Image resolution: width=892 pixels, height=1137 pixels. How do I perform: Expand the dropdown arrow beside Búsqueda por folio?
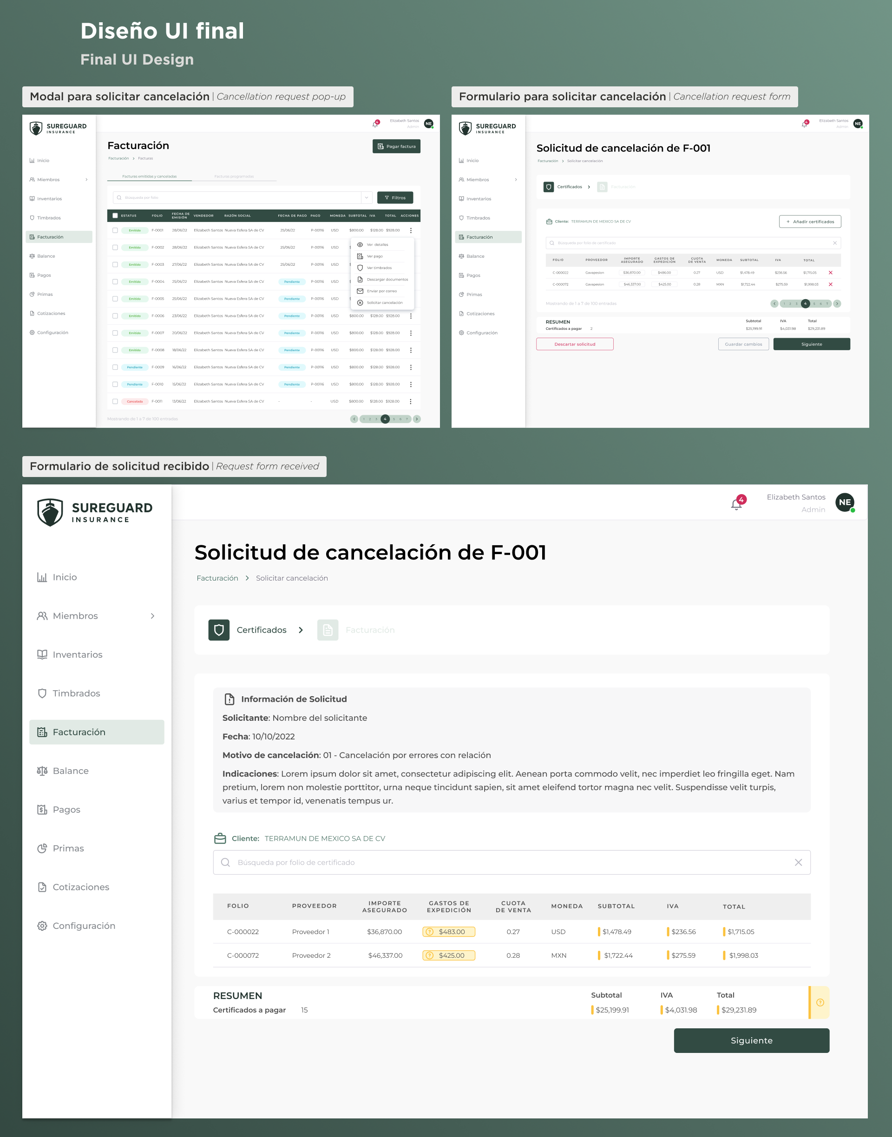click(x=367, y=197)
